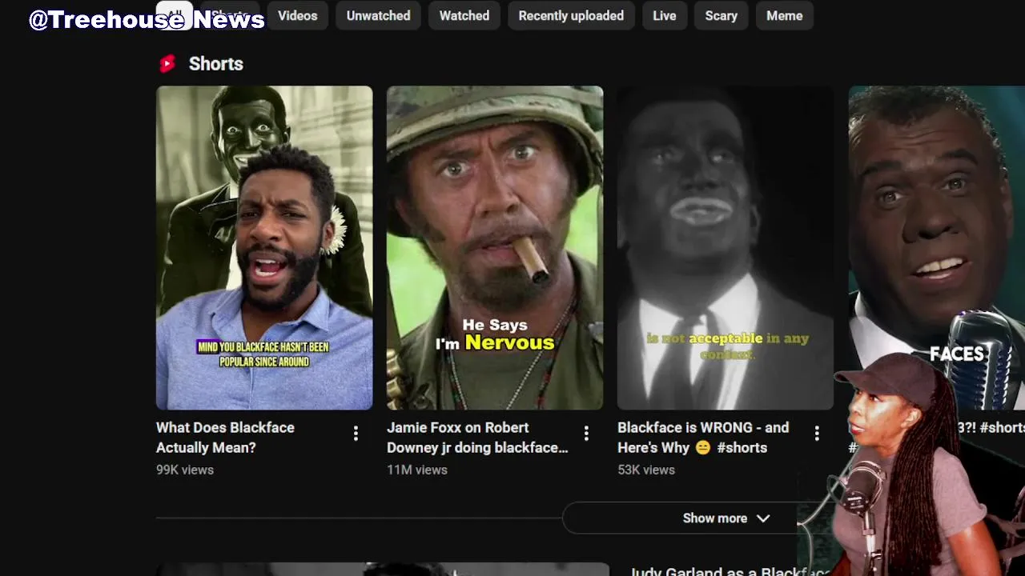Screen dimensions: 1025x576
Task: Click title 'Jamie Foxx on Robert Downey jr doing blackface'
Action: click(478, 438)
